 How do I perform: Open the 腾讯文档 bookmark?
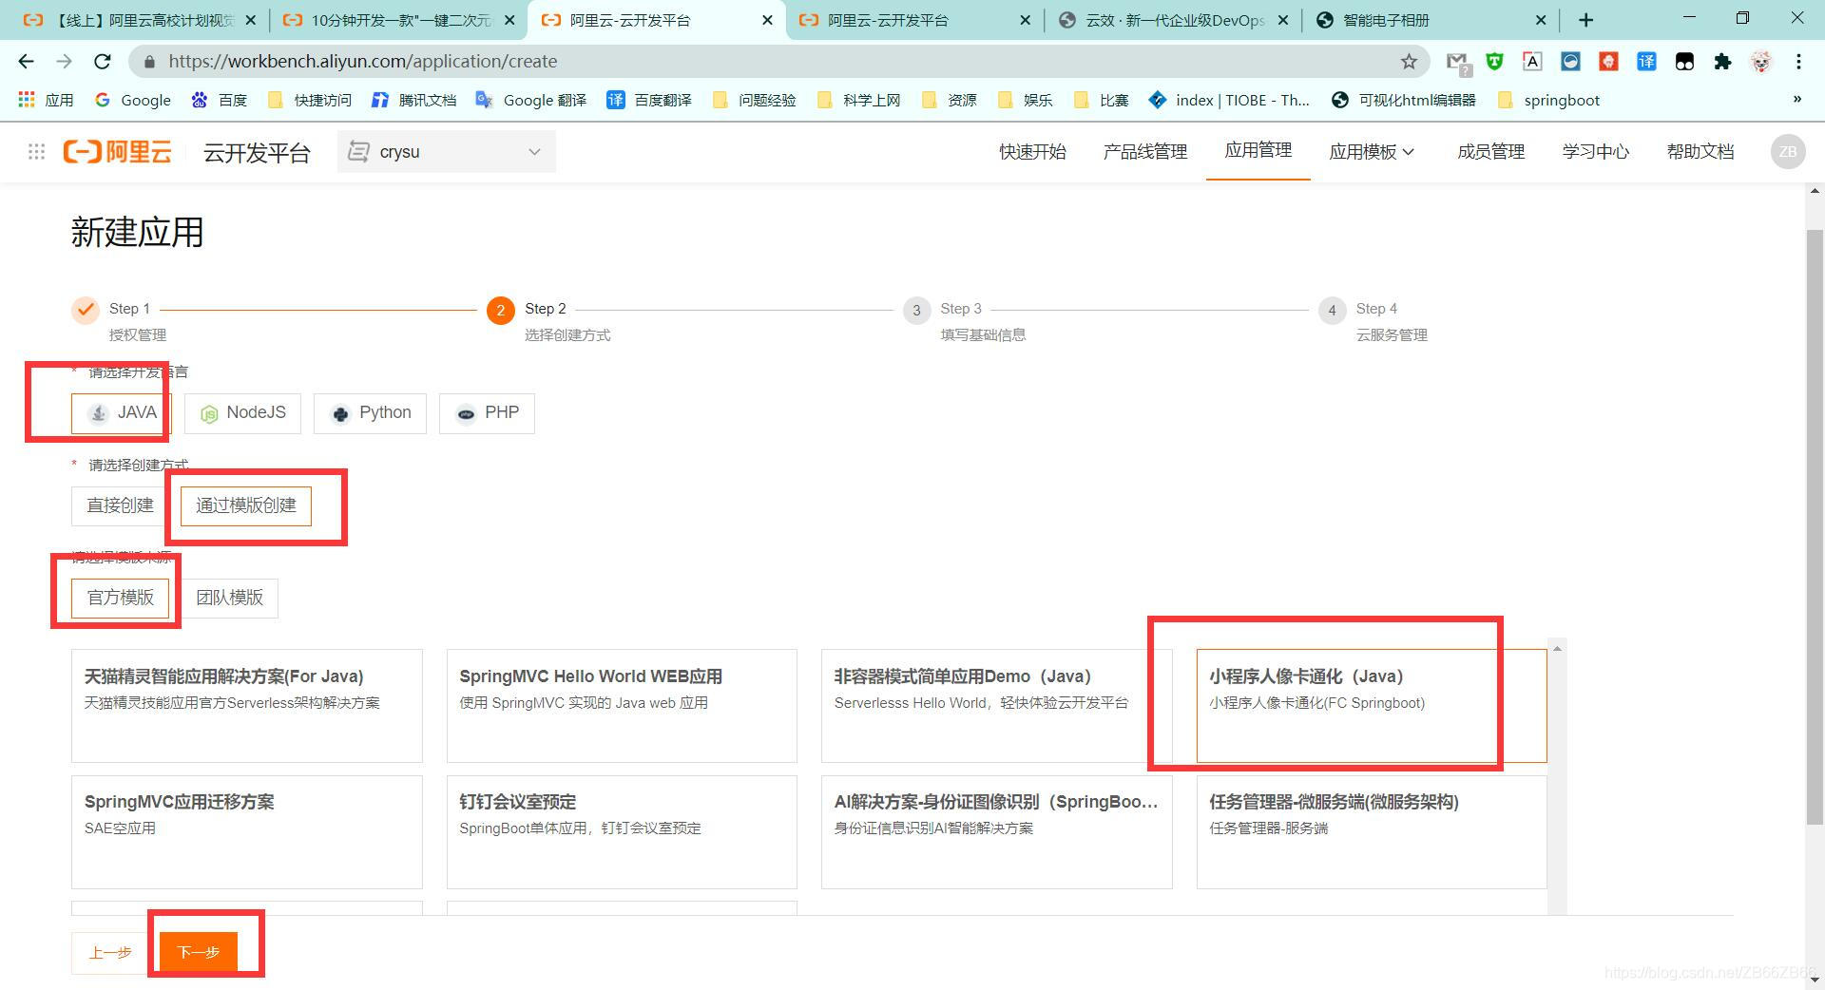[414, 100]
